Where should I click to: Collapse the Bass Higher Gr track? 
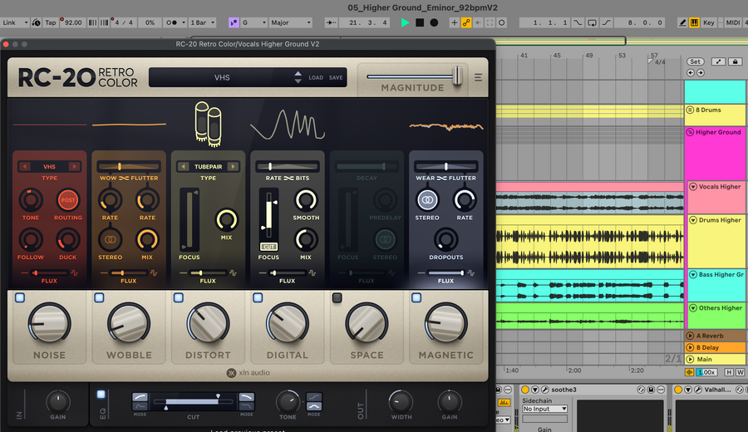693,275
